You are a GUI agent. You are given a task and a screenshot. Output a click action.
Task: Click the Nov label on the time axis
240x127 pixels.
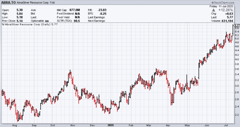tap(73, 125)
